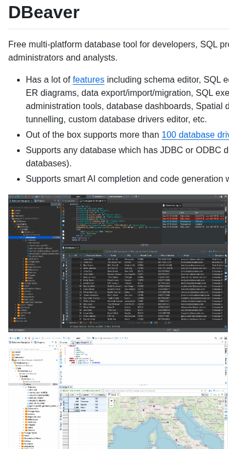The height and width of the screenshot is (449, 229).
Task: Open Transaction log tab in dark screenshot
Action: coord(173,205)
